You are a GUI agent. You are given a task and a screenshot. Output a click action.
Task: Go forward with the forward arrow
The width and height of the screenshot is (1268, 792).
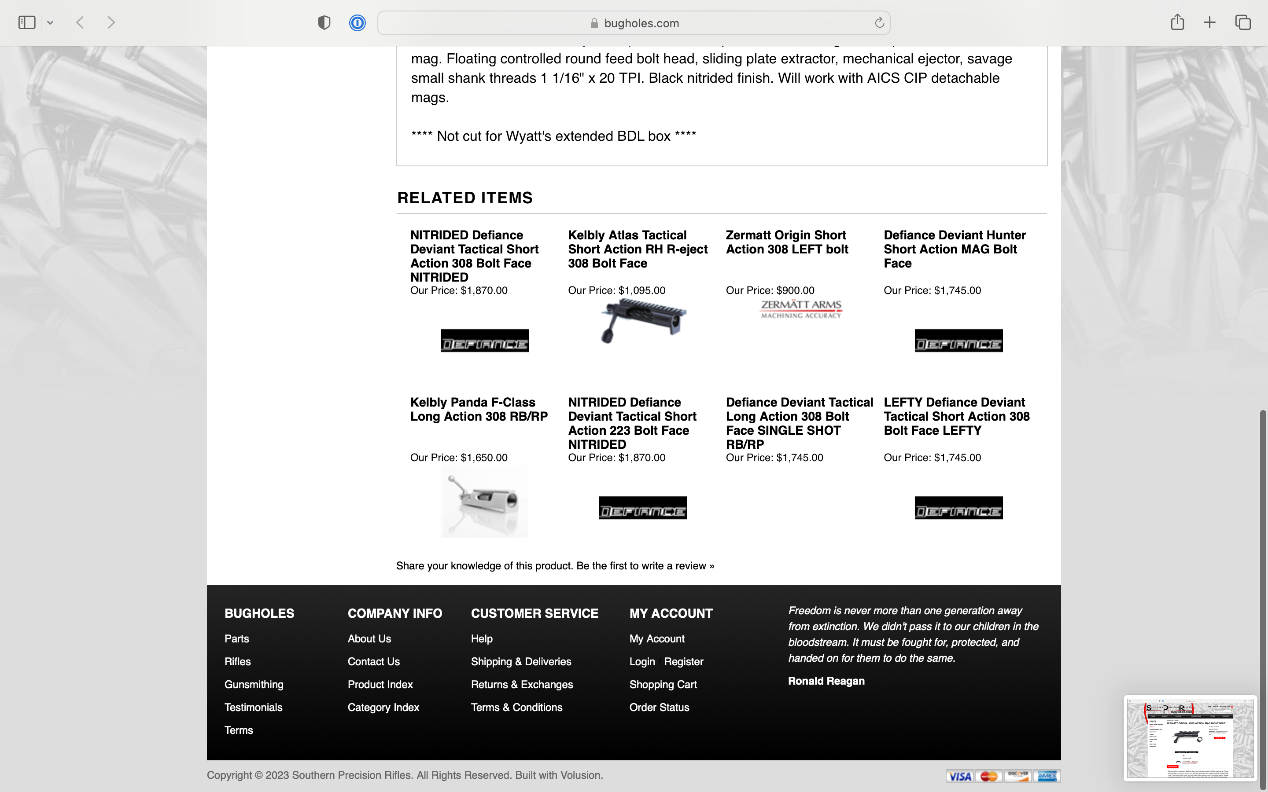[x=111, y=22]
